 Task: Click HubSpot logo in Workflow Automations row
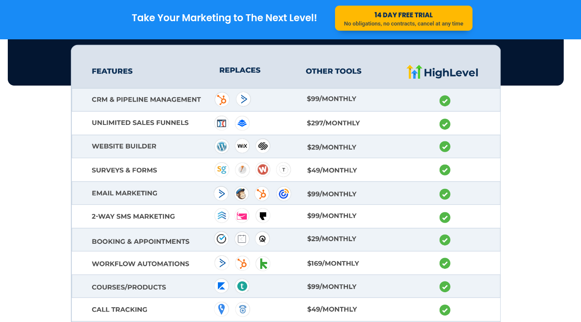pyautogui.click(x=243, y=263)
